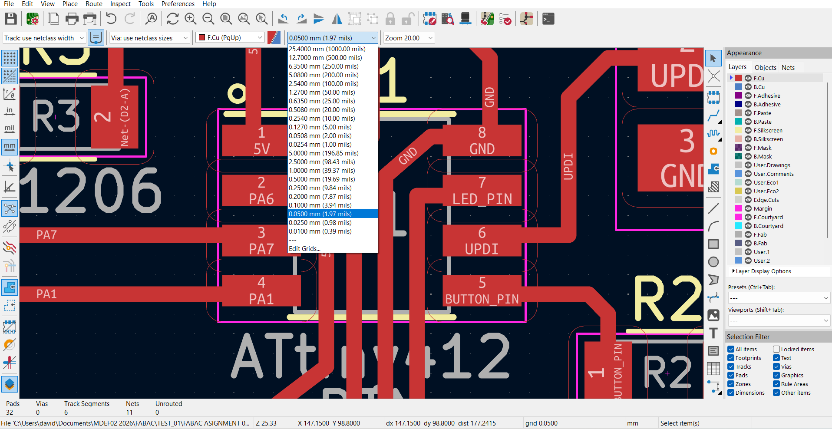The image size is (832, 429).
Task: Select grid 0.0254 mm (1.00 mils)
Action: click(x=333, y=144)
